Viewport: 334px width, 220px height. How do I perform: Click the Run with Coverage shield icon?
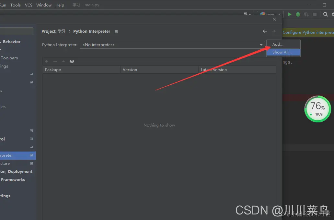click(306, 14)
